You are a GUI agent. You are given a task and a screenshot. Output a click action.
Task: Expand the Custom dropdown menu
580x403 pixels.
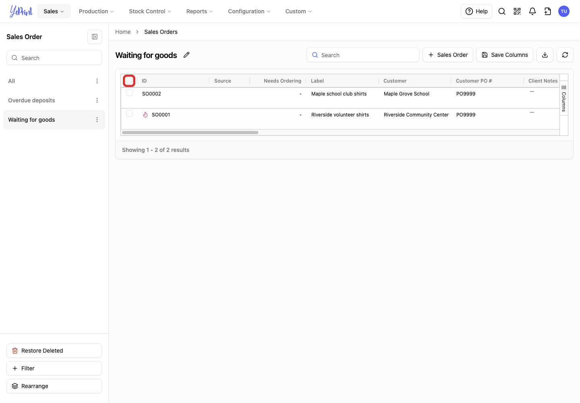(298, 11)
